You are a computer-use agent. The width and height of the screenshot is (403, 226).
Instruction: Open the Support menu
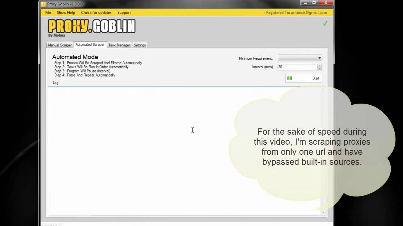tap(124, 13)
